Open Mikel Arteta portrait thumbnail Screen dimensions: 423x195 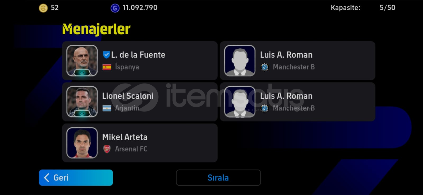tap(82, 143)
